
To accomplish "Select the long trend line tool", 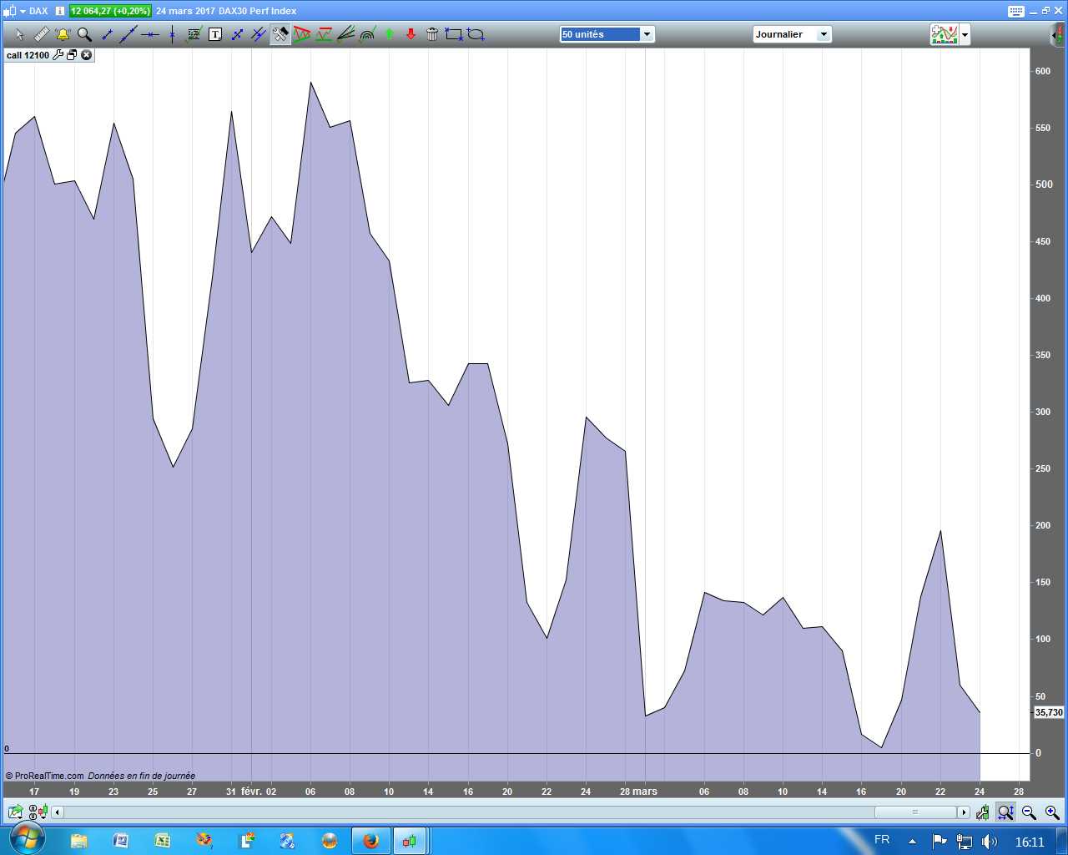I will pos(128,34).
